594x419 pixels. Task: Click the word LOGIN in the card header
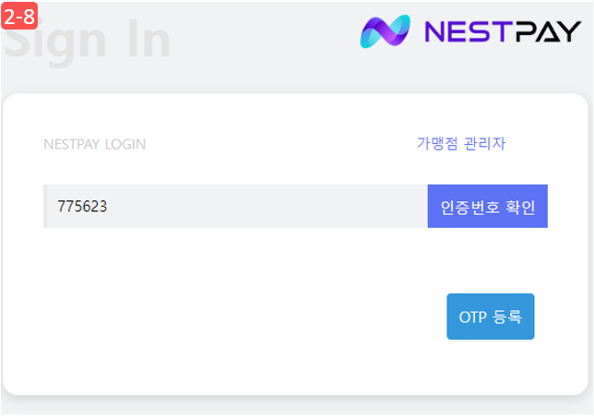[125, 144]
